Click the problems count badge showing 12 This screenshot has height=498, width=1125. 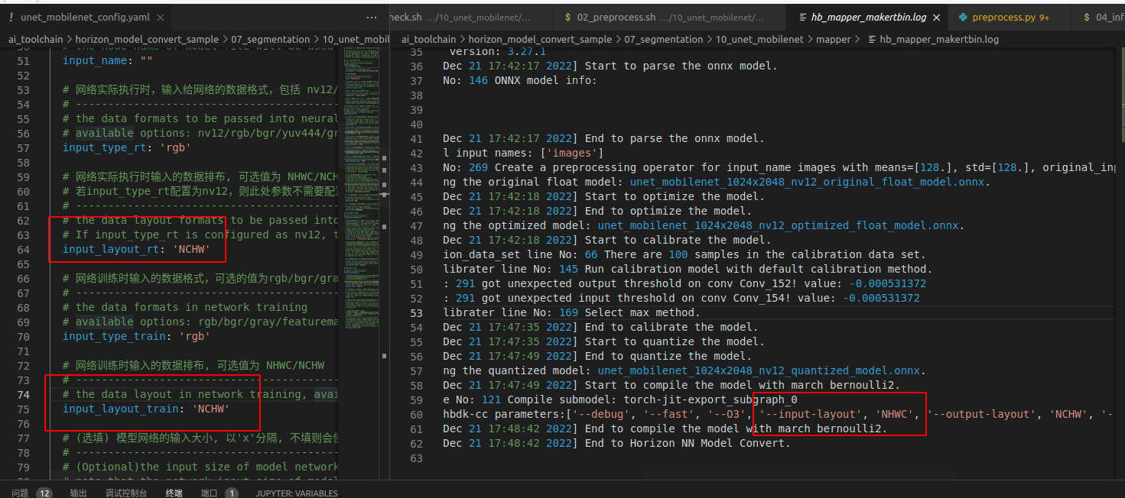tap(44, 493)
